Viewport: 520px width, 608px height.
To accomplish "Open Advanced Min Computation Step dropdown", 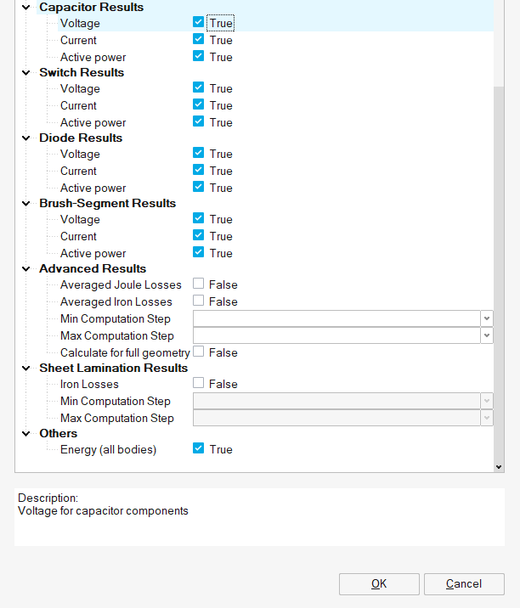I will (487, 318).
